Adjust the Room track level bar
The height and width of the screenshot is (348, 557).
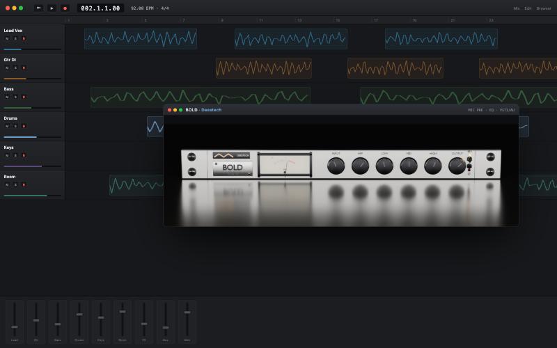click(x=32, y=196)
